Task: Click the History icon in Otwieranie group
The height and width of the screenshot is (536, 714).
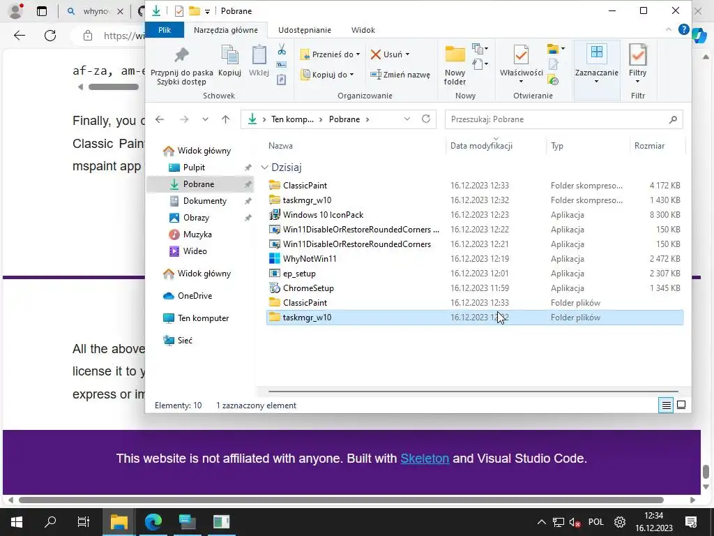Action: (x=553, y=80)
